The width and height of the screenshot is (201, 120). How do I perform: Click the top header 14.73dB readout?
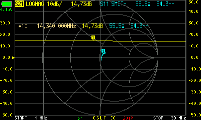(82, 4)
